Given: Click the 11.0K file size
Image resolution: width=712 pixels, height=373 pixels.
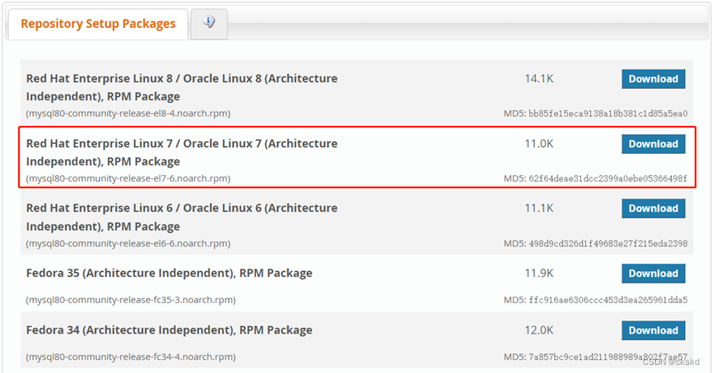Looking at the screenshot, I should [x=539, y=144].
